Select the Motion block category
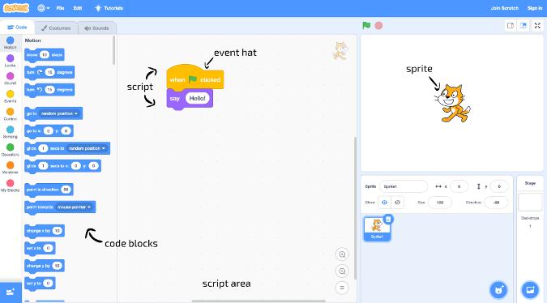Viewport: 547px width, 303px height. pyautogui.click(x=10, y=43)
